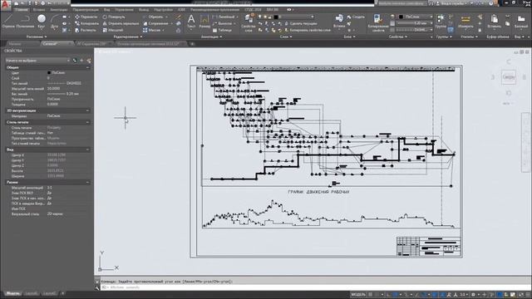Click the Массив (Array) tool
532x299 pixels.
pos(151,30)
